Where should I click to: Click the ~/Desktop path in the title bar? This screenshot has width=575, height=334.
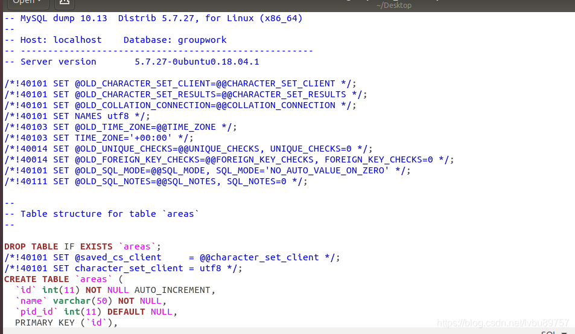tap(393, 5)
